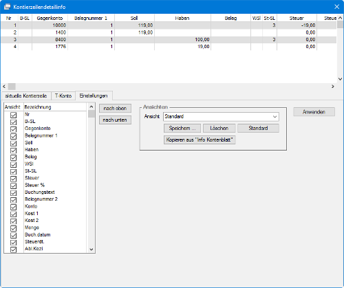This screenshot has width=344, height=288.
Task: Uncheck the Soll column checkbox
Action: (x=14, y=144)
